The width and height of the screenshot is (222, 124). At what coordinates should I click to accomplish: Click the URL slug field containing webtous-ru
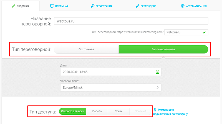pos(186,32)
